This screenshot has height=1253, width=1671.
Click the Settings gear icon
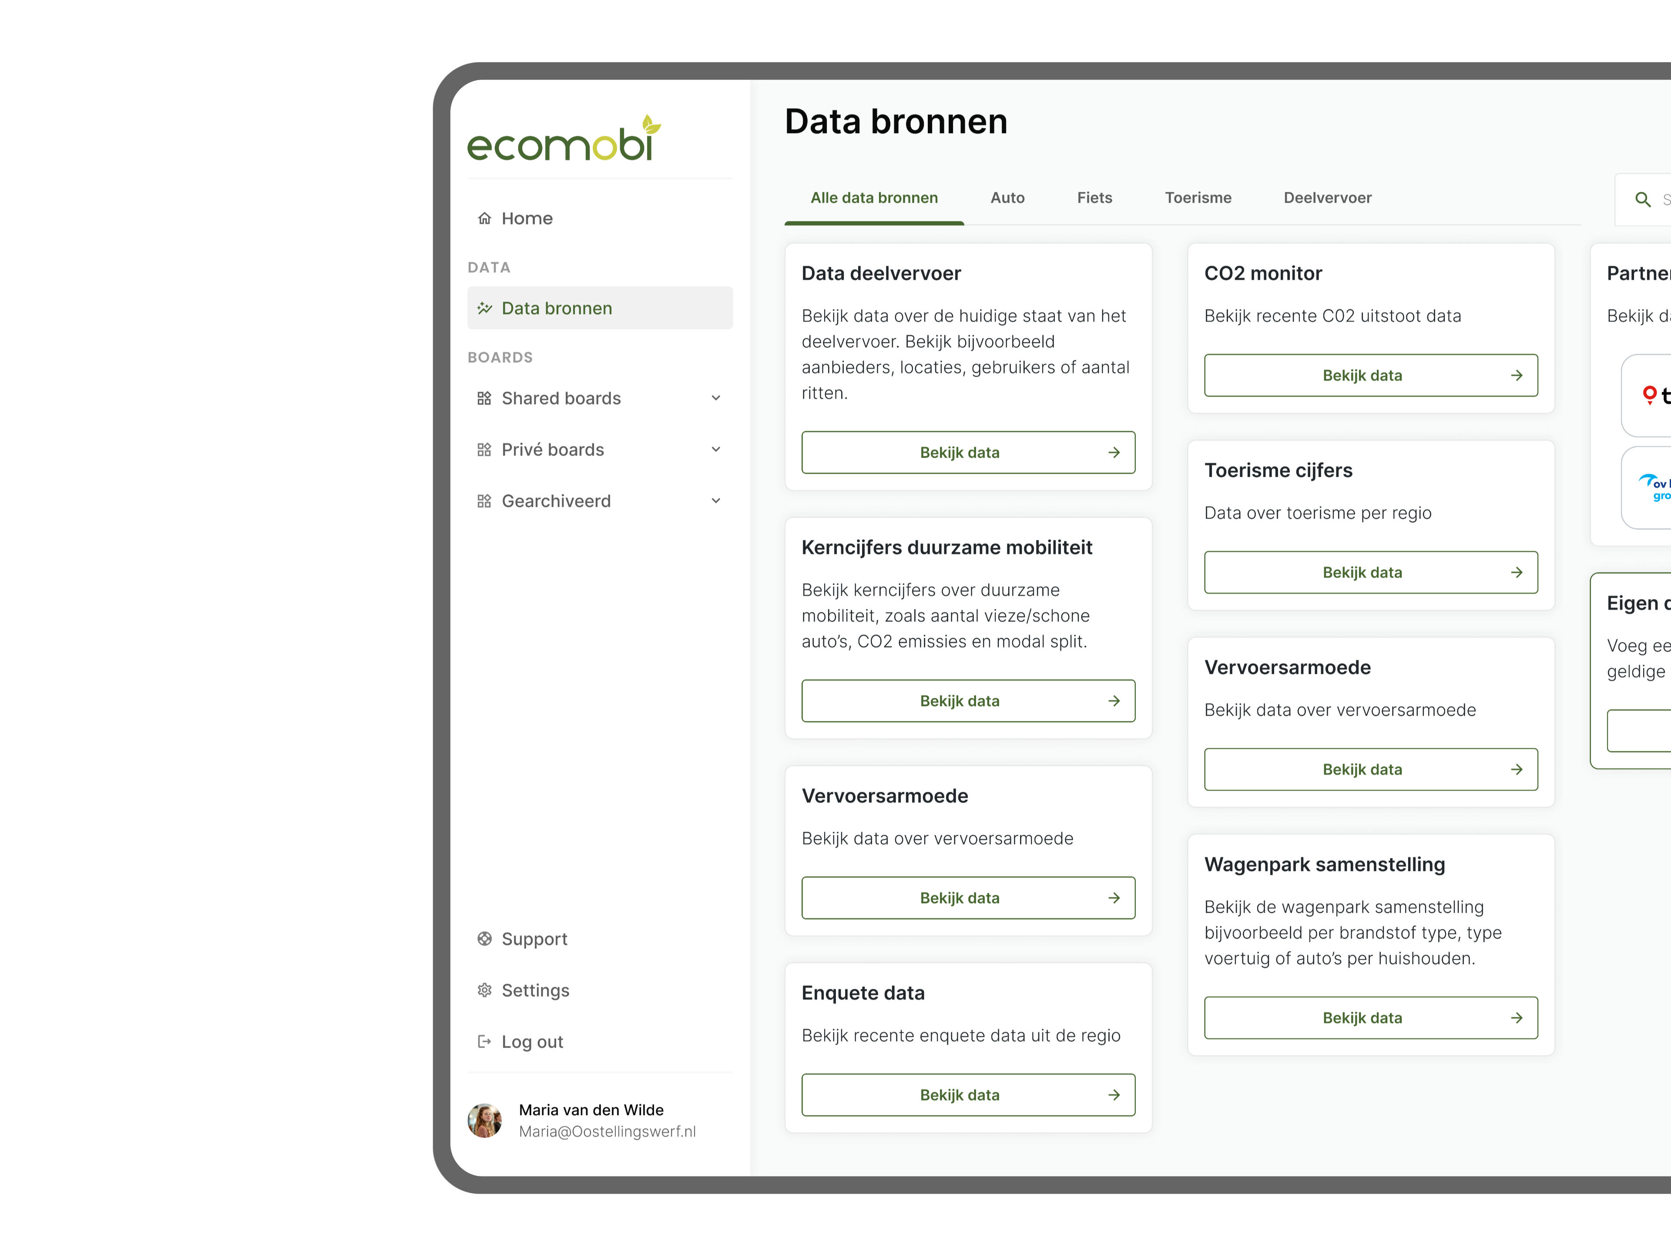(x=484, y=990)
